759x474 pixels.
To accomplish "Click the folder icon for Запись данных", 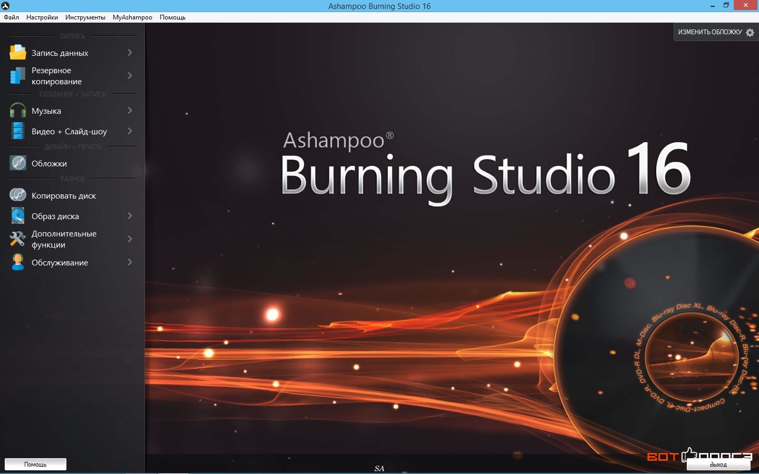I will click(17, 53).
